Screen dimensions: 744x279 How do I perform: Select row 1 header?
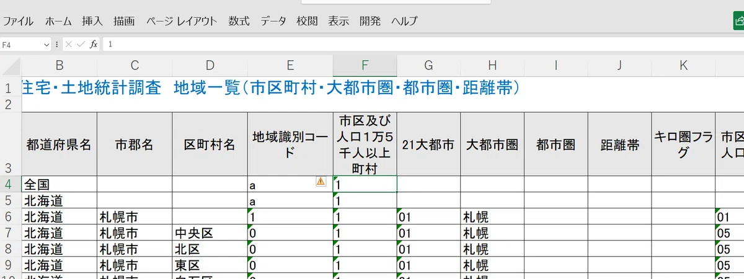[x=10, y=87]
